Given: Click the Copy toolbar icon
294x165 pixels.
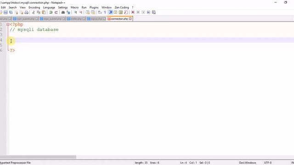Looking at the screenshot, I should point(39,12).
